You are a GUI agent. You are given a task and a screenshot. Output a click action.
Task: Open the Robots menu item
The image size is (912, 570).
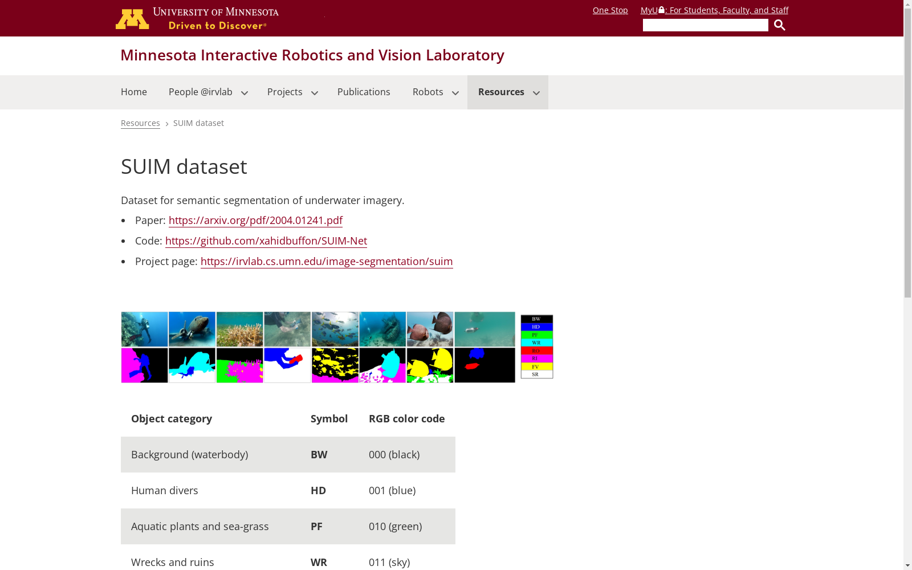tap(428, 92)
